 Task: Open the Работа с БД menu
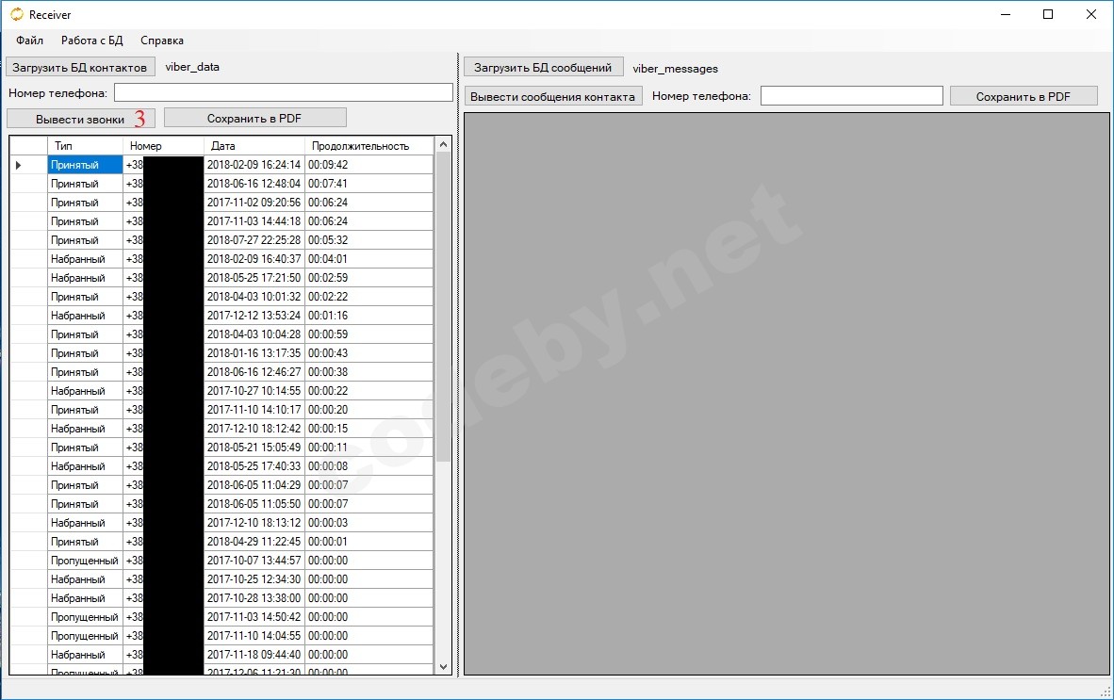[91, 41]
